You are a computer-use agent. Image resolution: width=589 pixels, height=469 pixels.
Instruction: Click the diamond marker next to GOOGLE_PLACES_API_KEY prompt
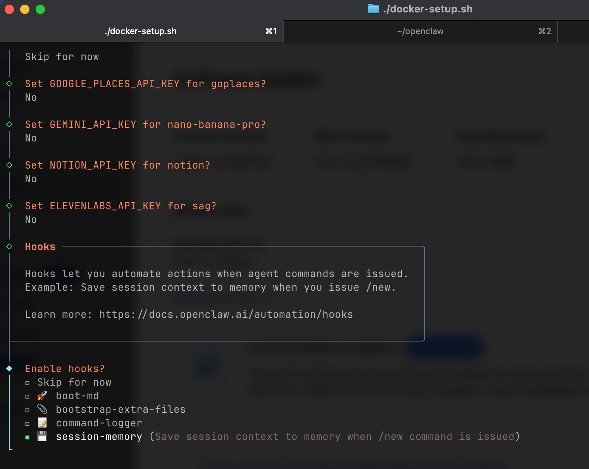click(9, 84)
